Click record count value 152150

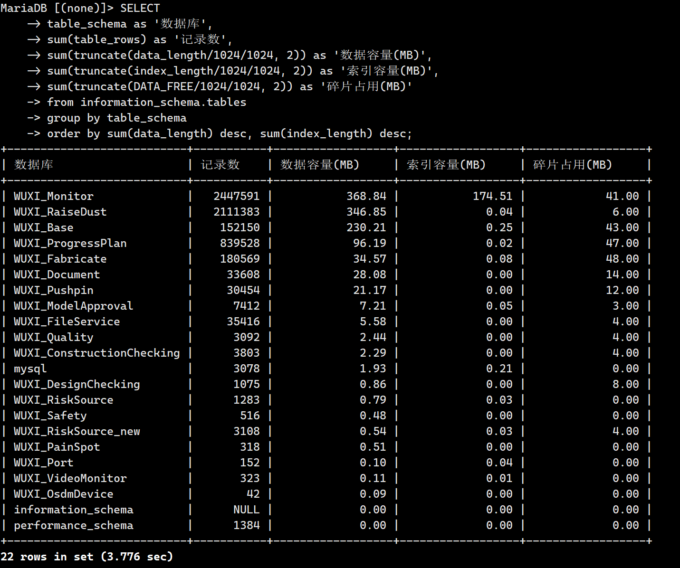(240, 227)
